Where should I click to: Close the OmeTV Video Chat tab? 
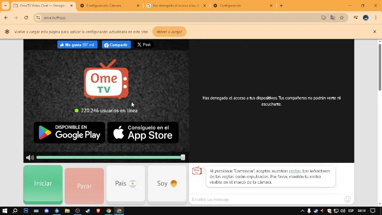71,6
